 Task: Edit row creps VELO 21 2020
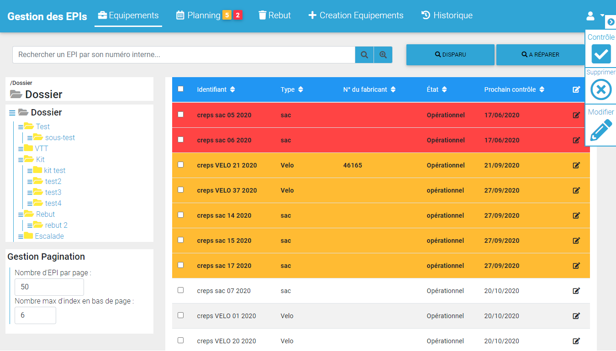[576, 165]
